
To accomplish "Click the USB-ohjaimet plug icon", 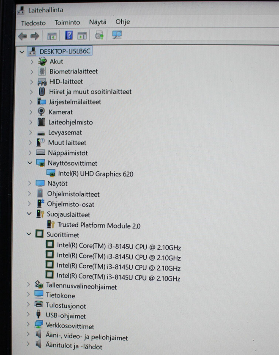I will (x=38, y=314).
